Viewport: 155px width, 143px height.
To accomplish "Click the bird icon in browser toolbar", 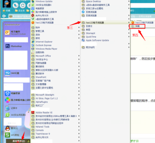I will tap(16, 5).
